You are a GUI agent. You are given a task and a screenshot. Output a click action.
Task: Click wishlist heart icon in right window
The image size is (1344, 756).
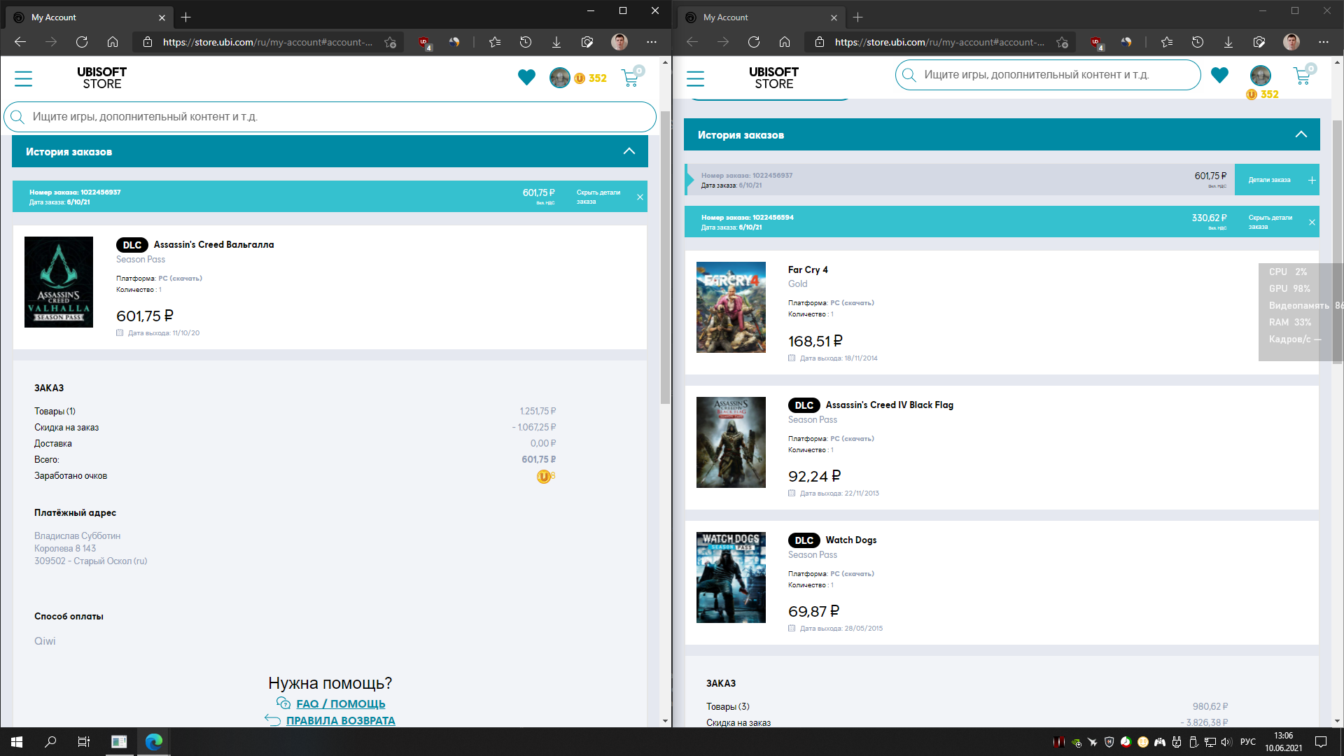point(1219,75)
